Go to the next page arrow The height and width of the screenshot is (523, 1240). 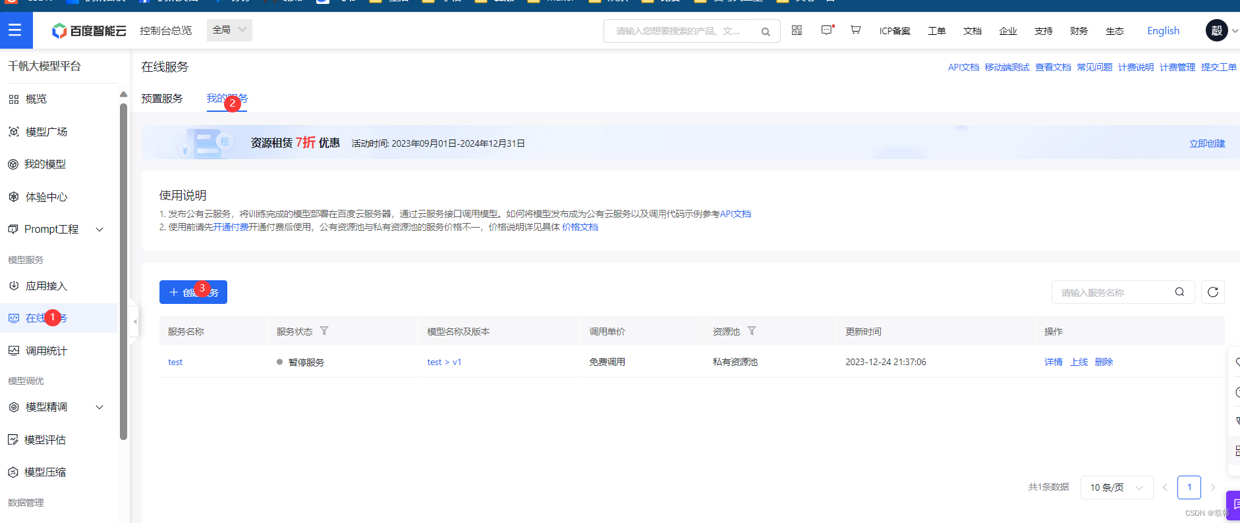click(x=1212, y=487)
